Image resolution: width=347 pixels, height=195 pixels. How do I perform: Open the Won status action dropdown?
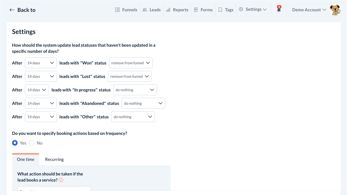131,63
